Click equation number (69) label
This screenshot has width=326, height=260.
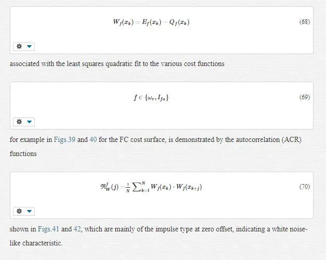coord(305,97)
